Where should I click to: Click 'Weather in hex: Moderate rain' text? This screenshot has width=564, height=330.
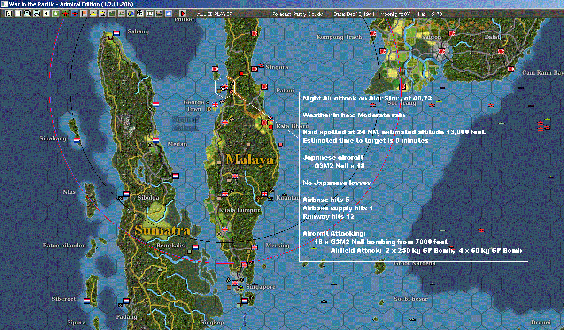tap(353, 115)
